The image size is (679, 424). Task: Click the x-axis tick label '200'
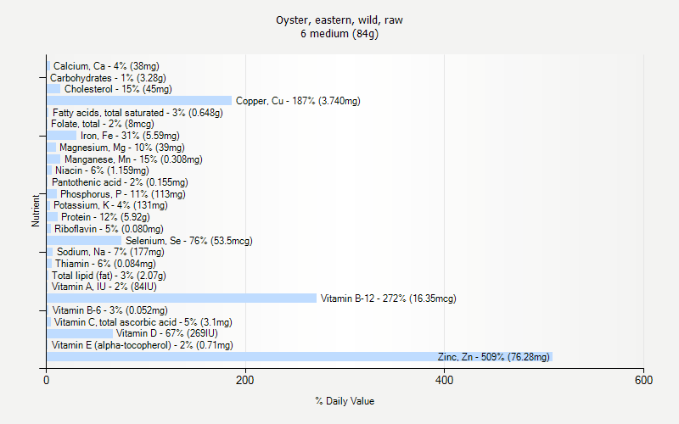[x=245, y=380]
